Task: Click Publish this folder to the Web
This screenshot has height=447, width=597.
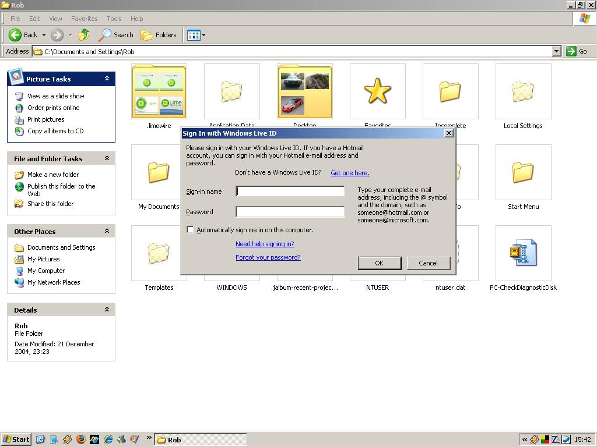Action: pyautogui.click(x=61, y=190)
